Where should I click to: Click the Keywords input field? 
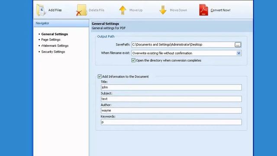(x=171, y=122)
